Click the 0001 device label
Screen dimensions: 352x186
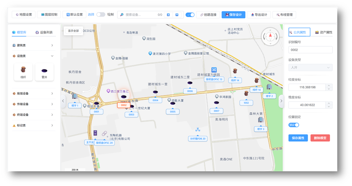(97, 111)
